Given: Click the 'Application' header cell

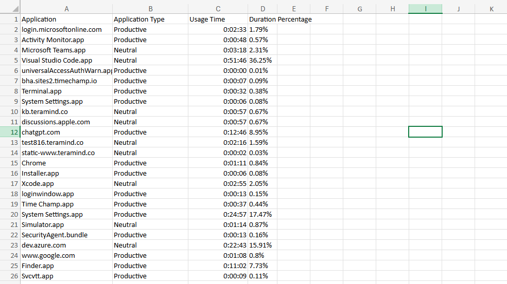Looking at the screenshot, I should pyautogui.click(x=66, y=19).
